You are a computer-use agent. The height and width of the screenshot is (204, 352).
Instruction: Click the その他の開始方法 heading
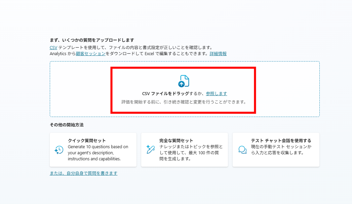[67, 125]
